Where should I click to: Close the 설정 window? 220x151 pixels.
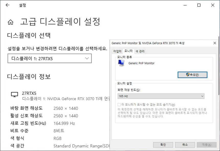[x=213, y=5]
